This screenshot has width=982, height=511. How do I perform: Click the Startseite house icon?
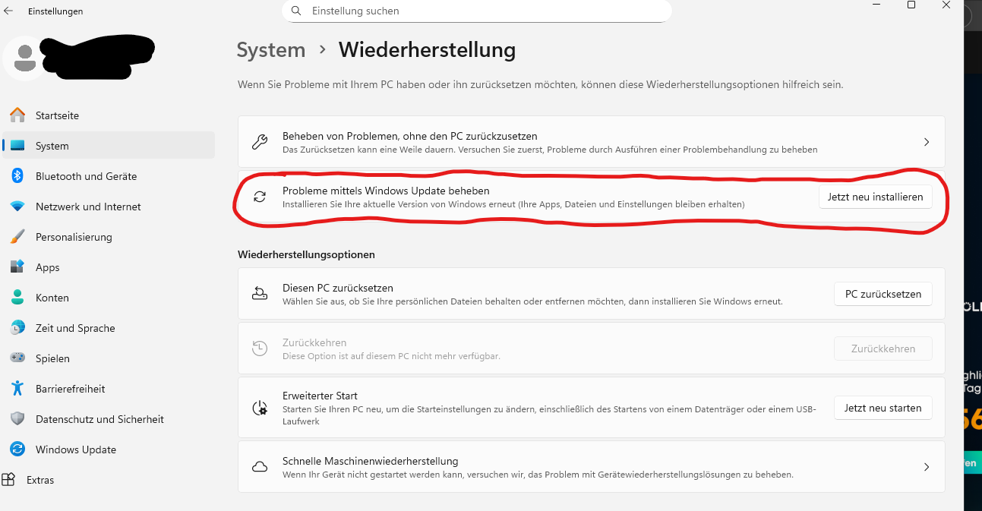tap(17, 115)
